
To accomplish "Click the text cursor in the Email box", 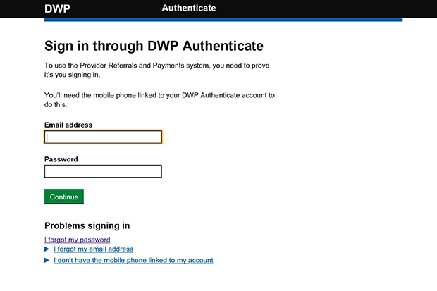I will pos(48,137).
